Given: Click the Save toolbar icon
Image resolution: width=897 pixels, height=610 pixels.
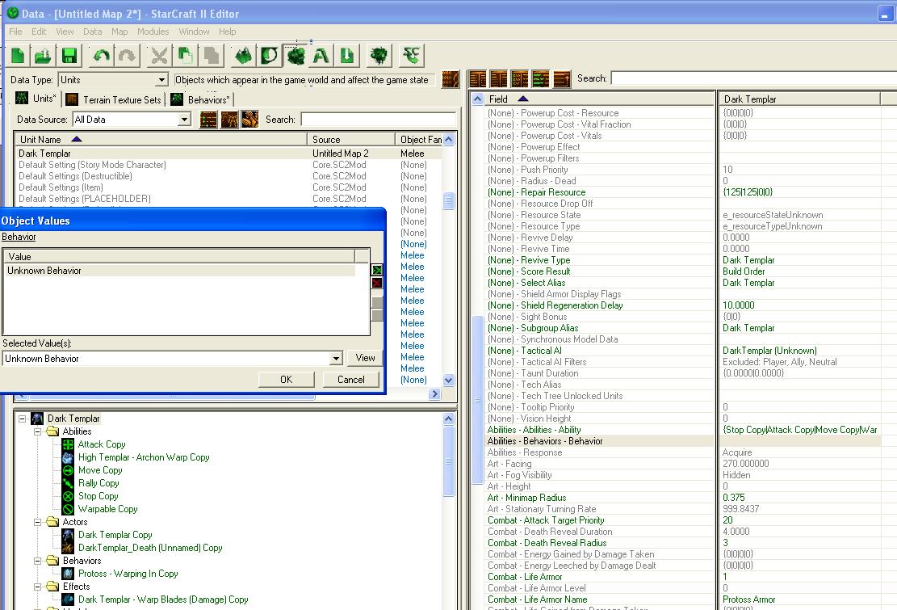Looking at the screenshot, I should [x=69, y=56].
